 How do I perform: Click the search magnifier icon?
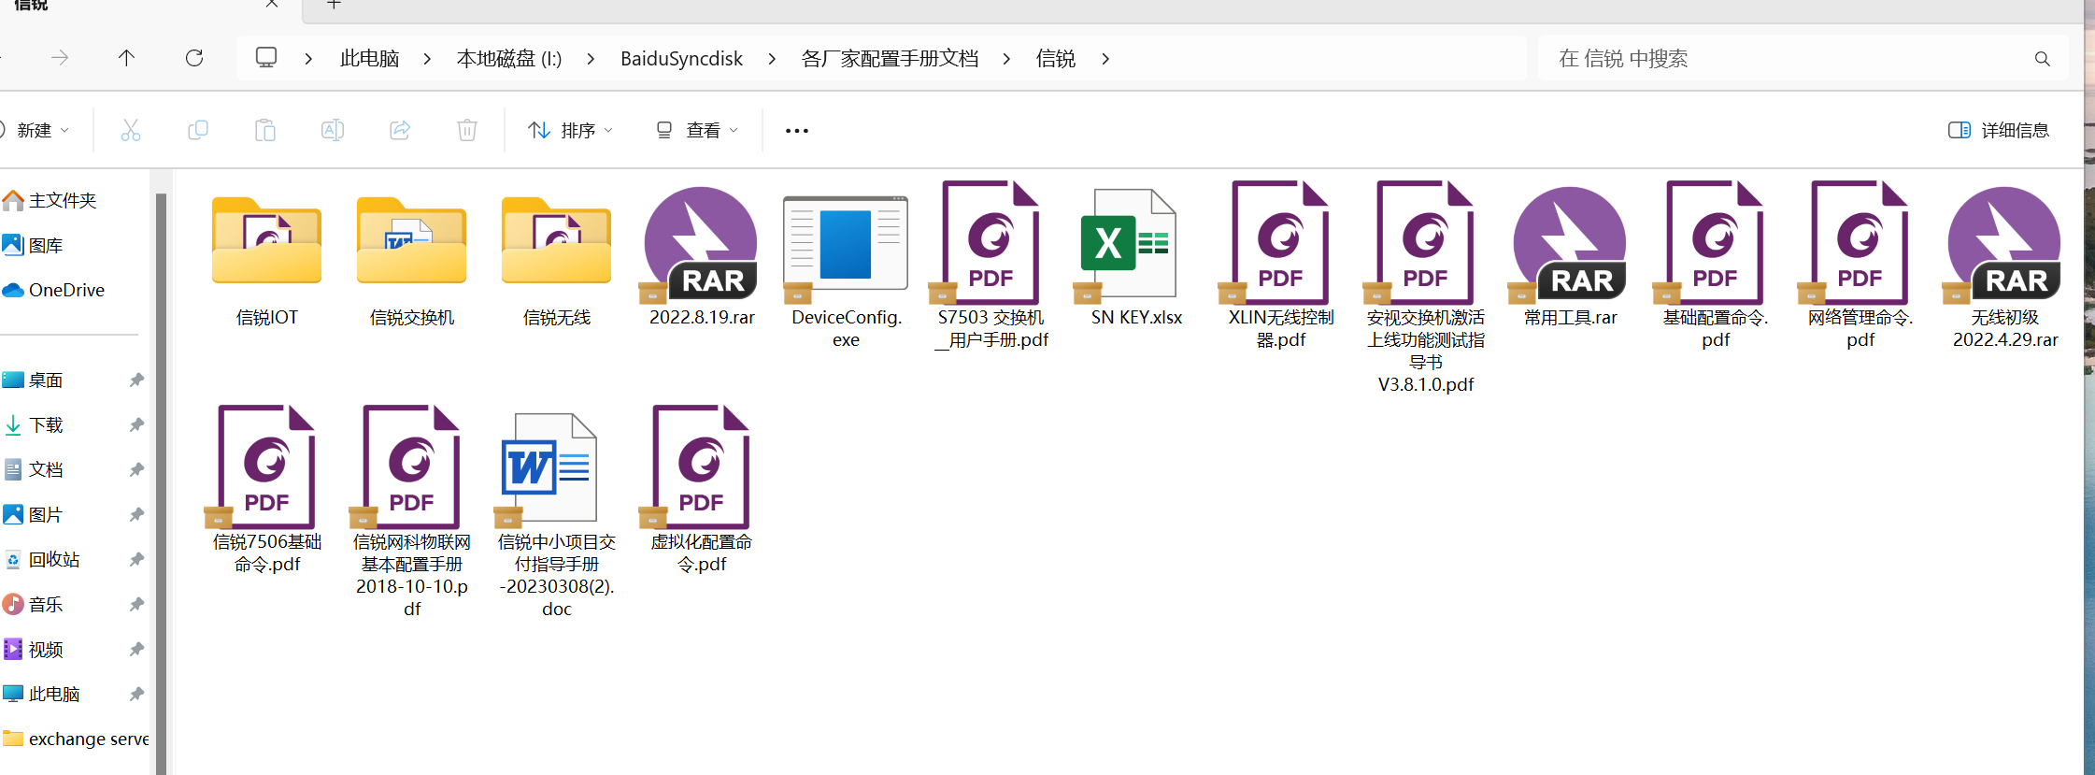click(2043, 59)
